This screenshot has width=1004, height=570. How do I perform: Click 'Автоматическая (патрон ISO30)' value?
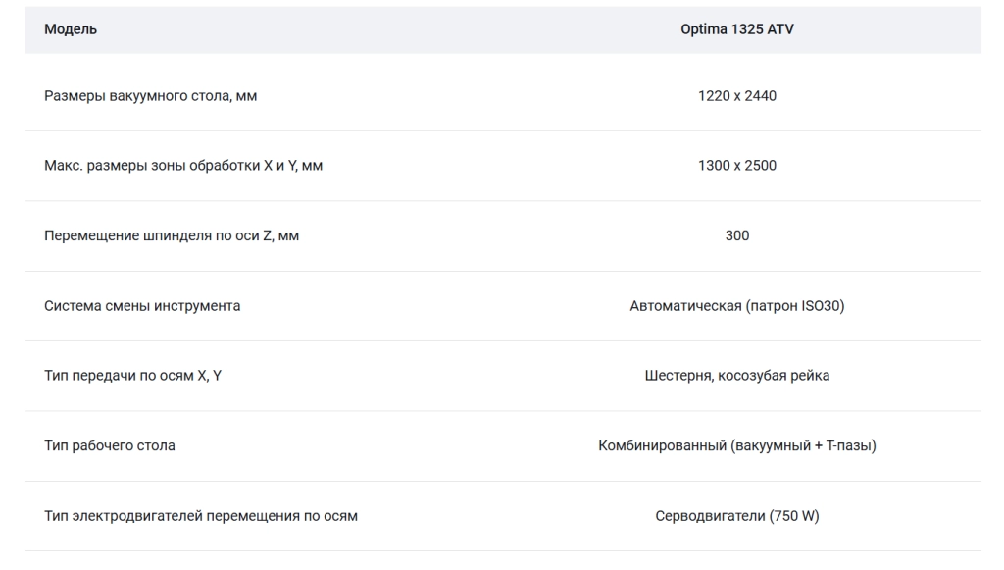point(737,306)
